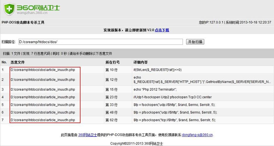Click the 第 15 行 line number cell
Viewport: 274px width, 146px height.
112,89
